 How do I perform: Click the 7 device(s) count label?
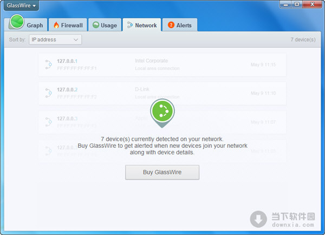[303, 40]
